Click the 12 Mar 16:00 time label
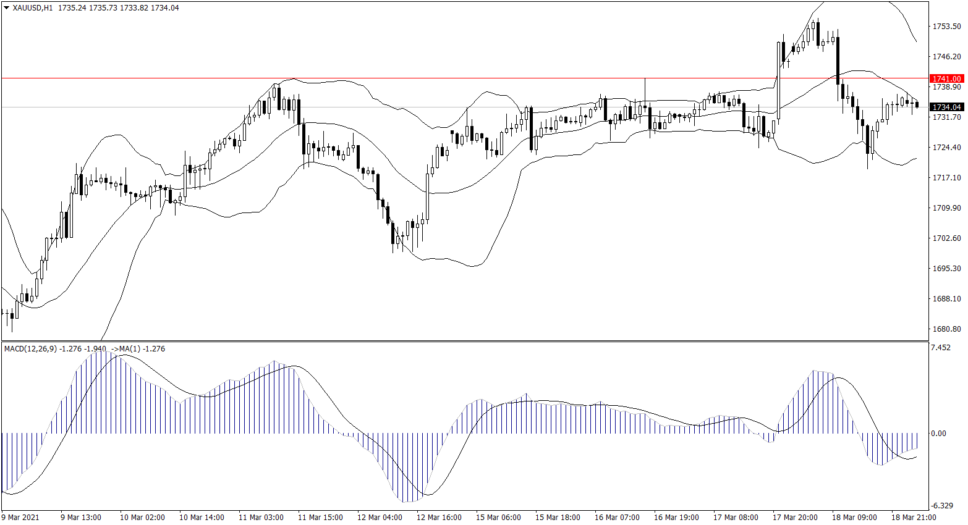This screenshot has height=525, width=968. [439, 518]
